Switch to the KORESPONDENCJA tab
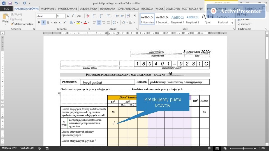Image resolution: width=269 pixels, height=151 pixels. (128, 9)
